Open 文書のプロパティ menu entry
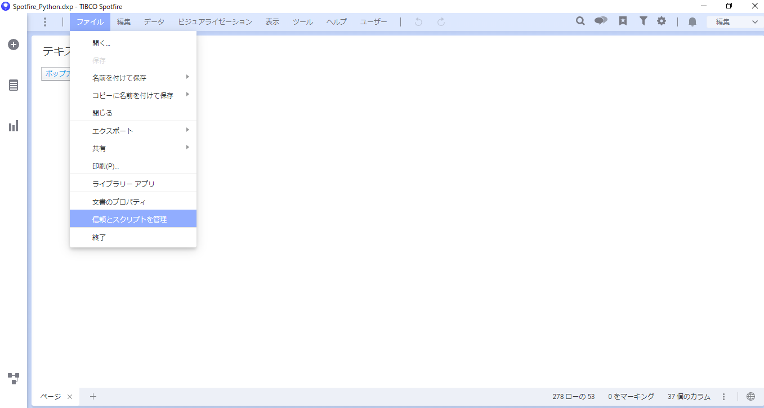The image size is (764, 408). point(133,202)
